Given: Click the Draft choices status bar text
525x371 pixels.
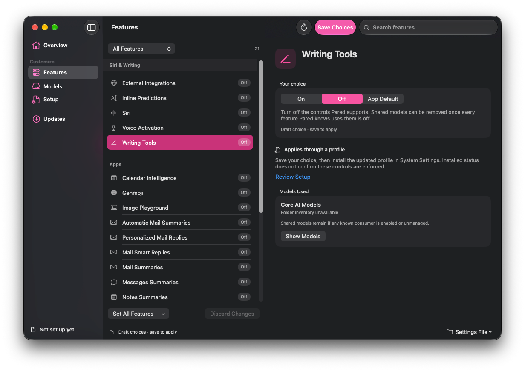Looking at the screenshot, I should [x=147, y=332].
